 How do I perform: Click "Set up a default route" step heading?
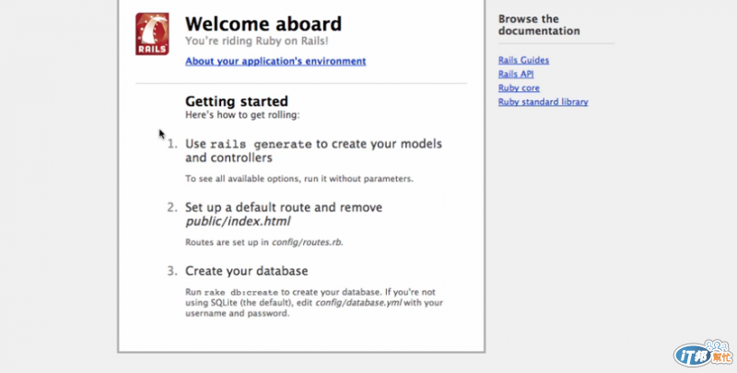click(284, 215)
